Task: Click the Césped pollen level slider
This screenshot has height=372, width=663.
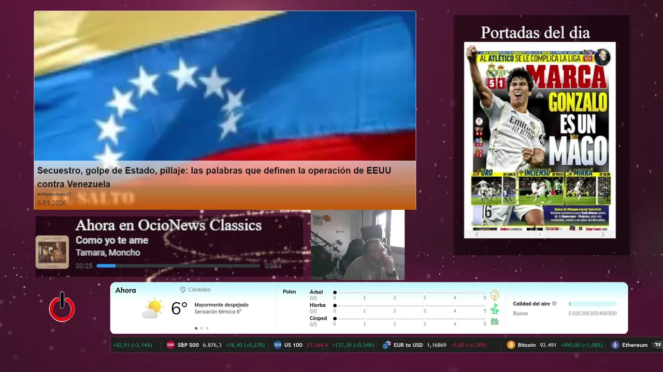Action: pos(410,319)
